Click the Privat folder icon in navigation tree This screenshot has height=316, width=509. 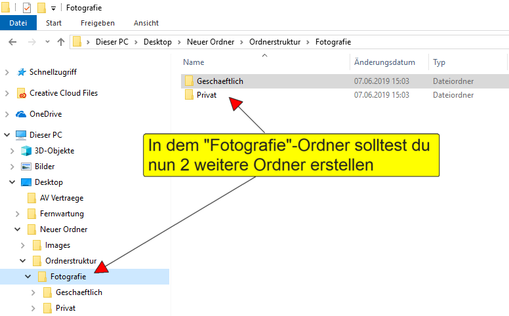[x=47, y=308]
